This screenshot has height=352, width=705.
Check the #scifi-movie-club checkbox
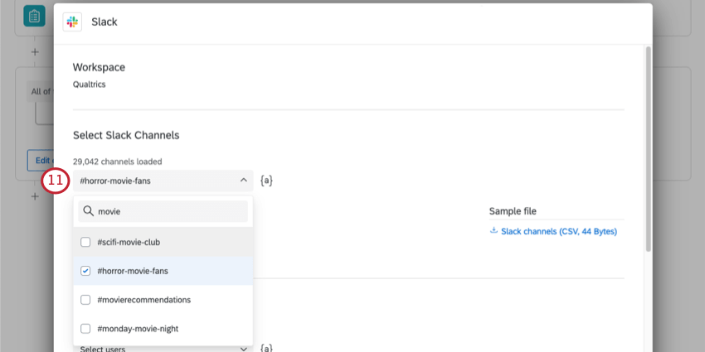tap(85, 242)
